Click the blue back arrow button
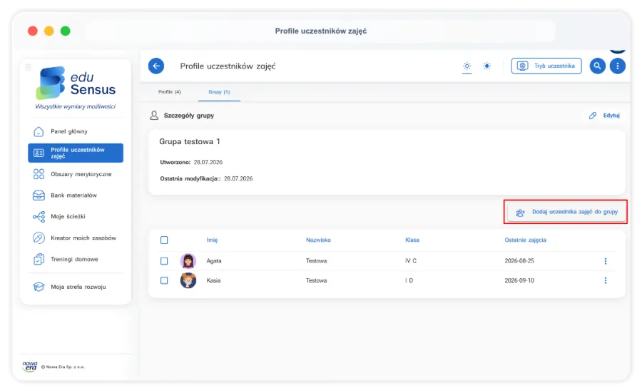 [156, 66]
